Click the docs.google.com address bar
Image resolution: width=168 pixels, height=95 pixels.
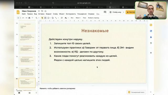[x=84, y=3]
